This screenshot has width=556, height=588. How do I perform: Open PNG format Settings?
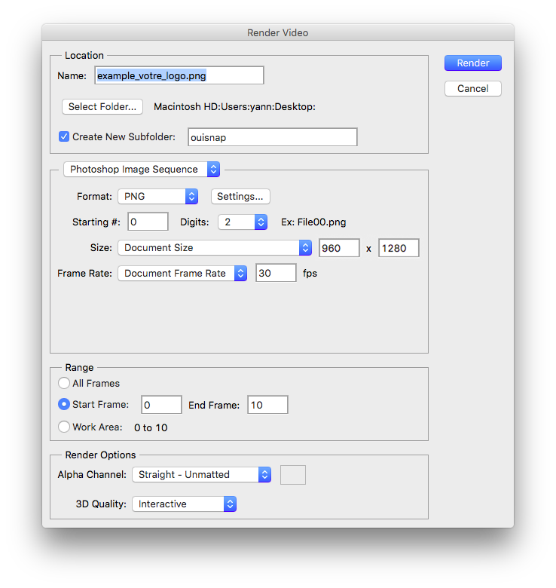pyautogui.click(x=240, y=196)
